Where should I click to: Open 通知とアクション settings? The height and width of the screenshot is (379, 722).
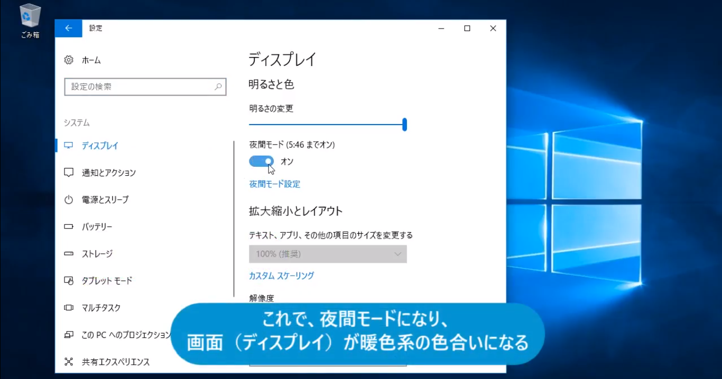point(109,173)
